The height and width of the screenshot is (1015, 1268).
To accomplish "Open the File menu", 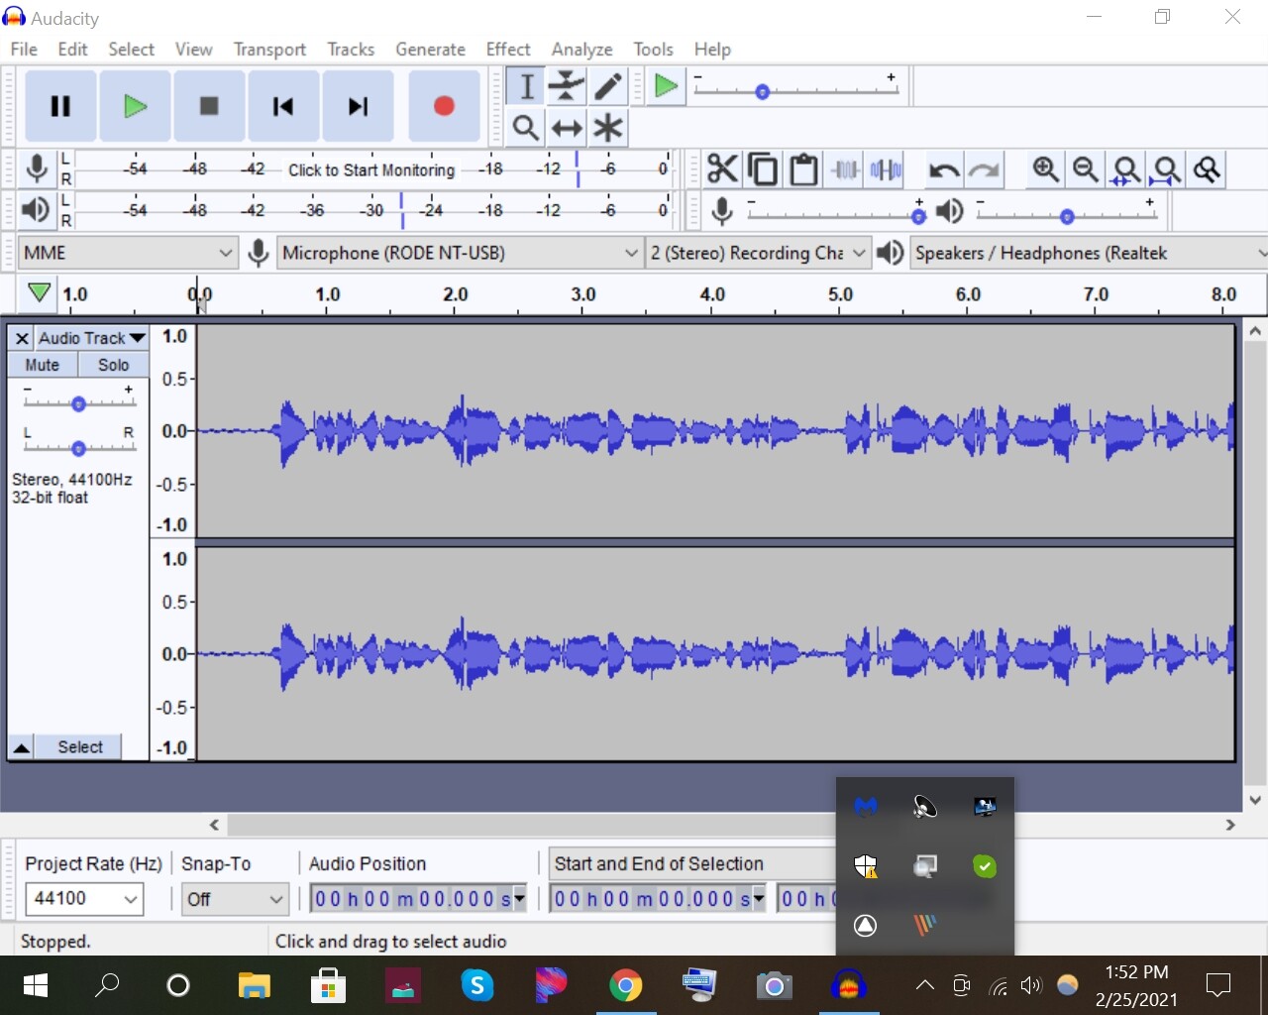I will click(24, 50).
